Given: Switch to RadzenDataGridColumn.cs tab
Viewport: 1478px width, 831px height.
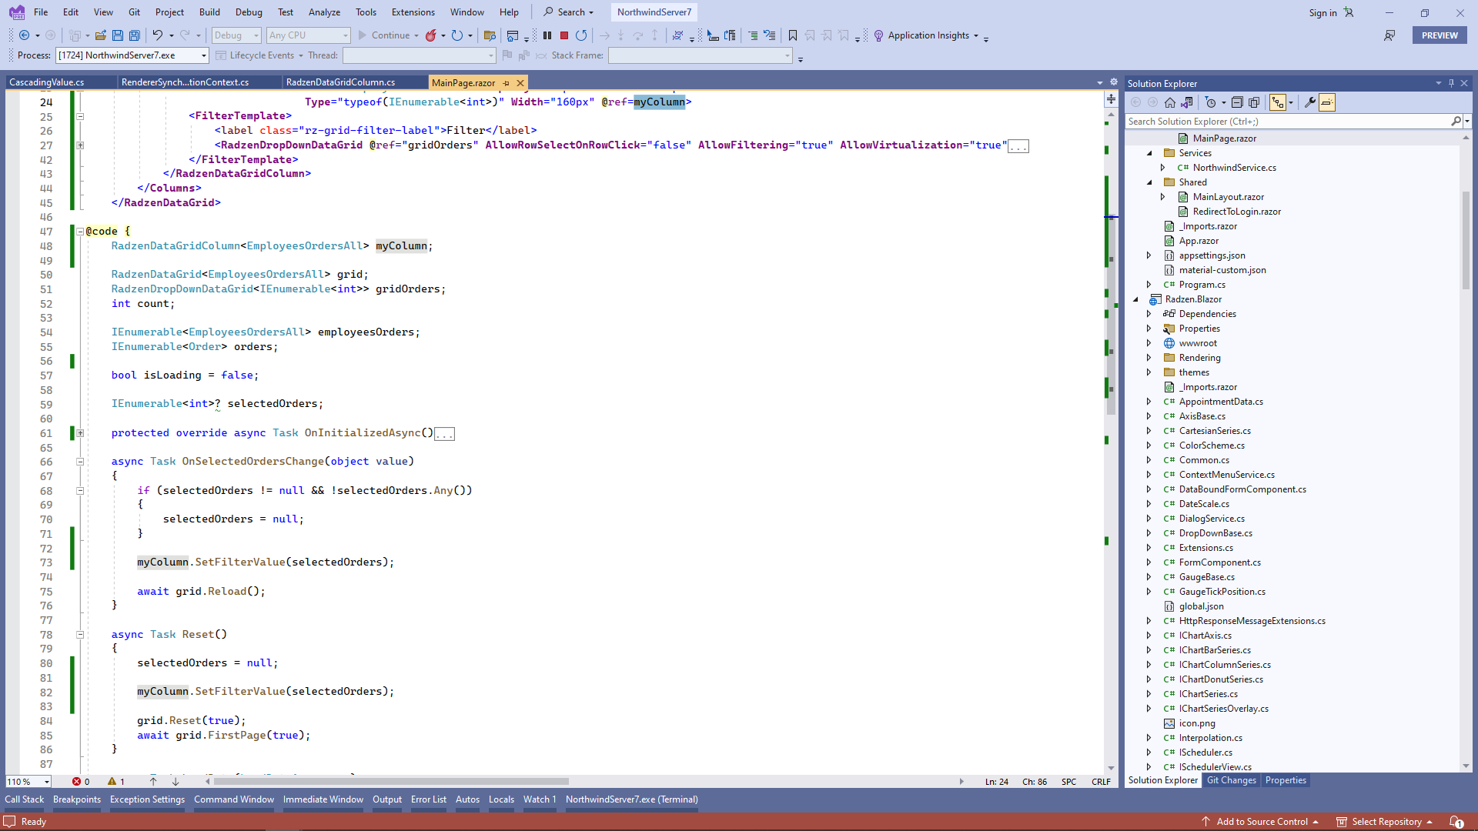Looking at the screenshot, I should coord(340,82).
